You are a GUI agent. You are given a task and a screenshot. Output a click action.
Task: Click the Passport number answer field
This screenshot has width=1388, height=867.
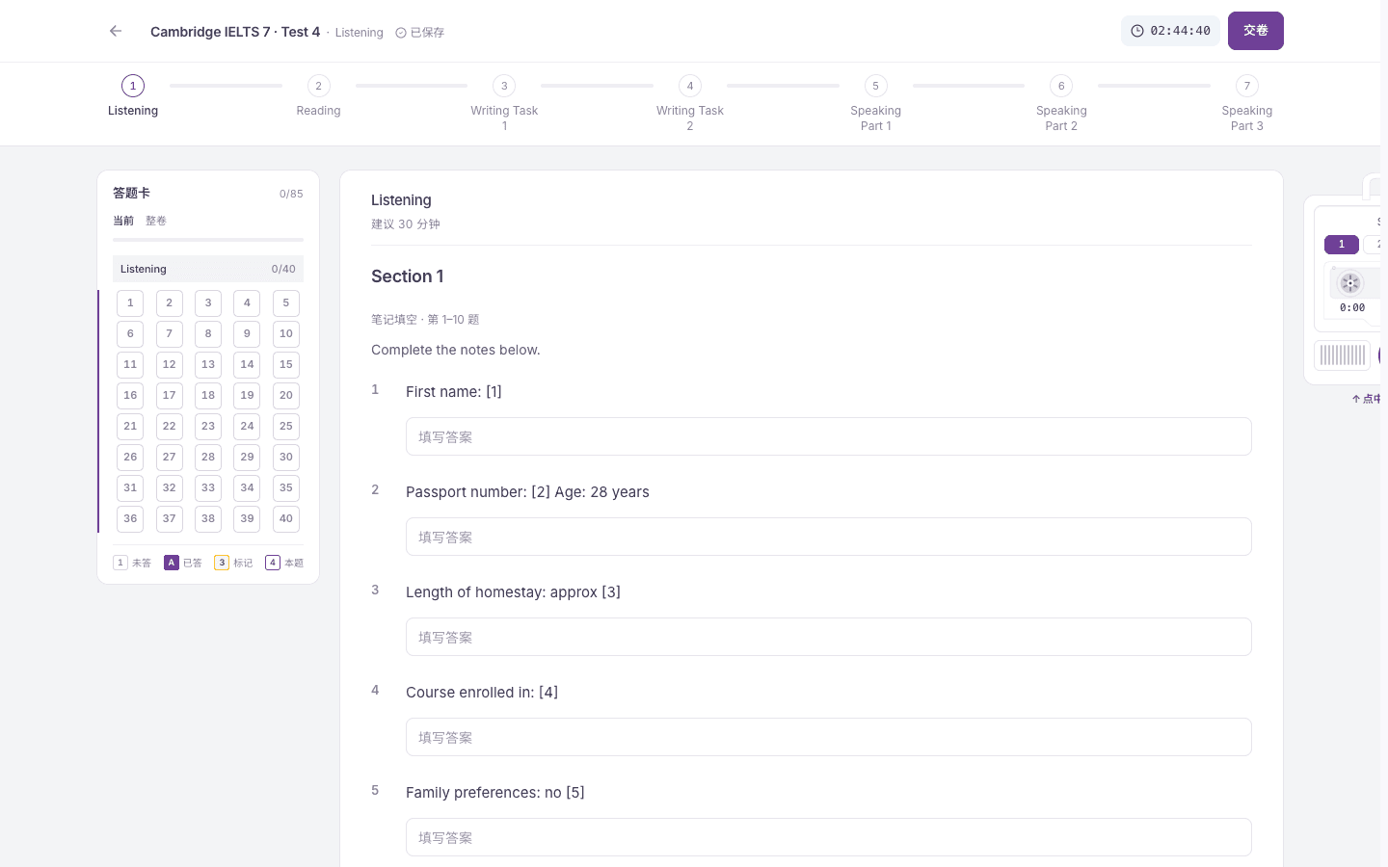(829, 537)
